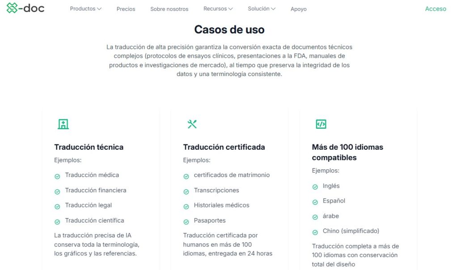458x270 pixels.
Task: Click the checkmark icon next to Traducción médica
Action: click(57, 175)
